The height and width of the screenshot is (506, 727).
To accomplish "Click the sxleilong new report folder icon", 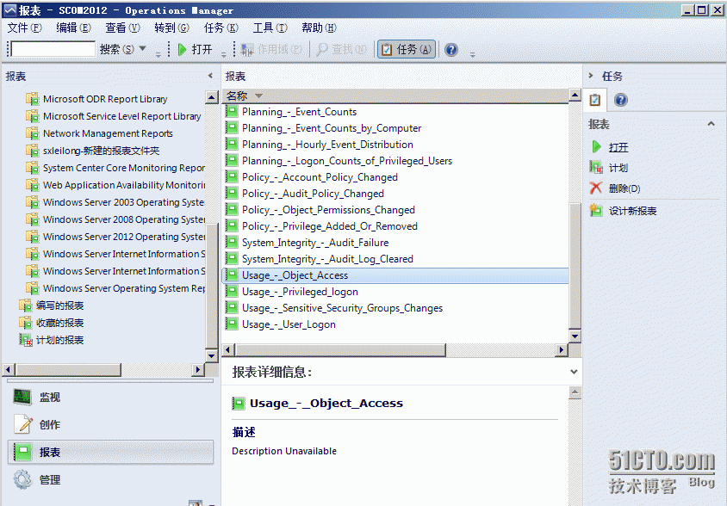I will coord(33,151).
